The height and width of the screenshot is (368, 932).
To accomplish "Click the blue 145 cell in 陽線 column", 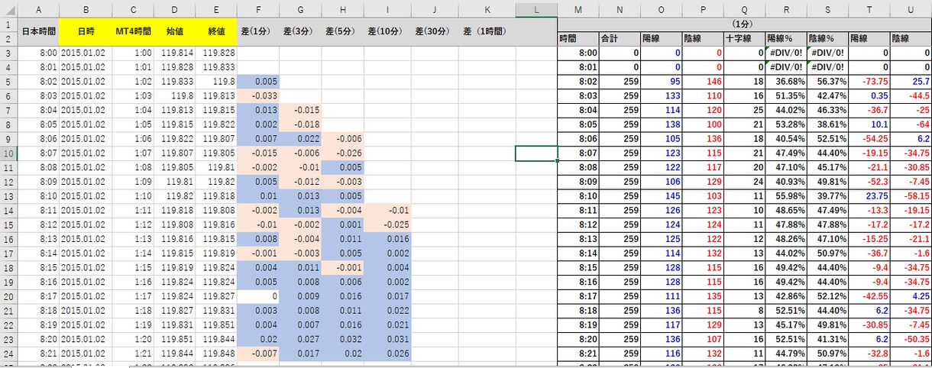I will point(661,195).
